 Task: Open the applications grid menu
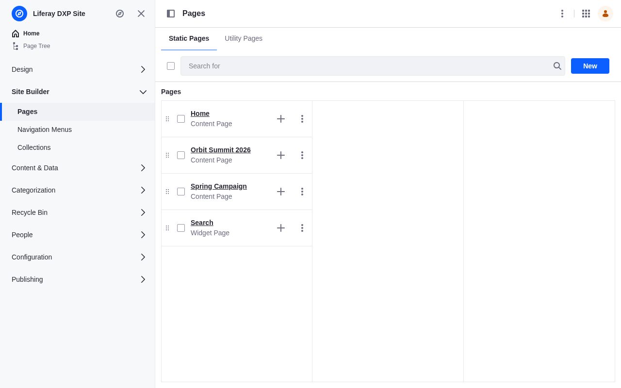click(586, 14)
